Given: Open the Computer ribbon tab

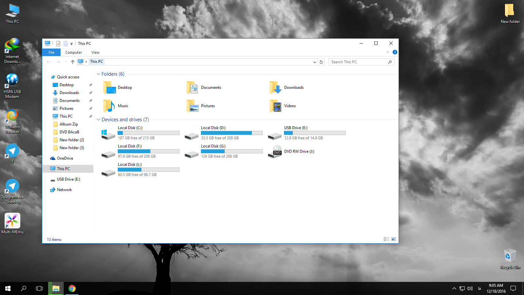Looking at the screenshot, I should point(73,52).
